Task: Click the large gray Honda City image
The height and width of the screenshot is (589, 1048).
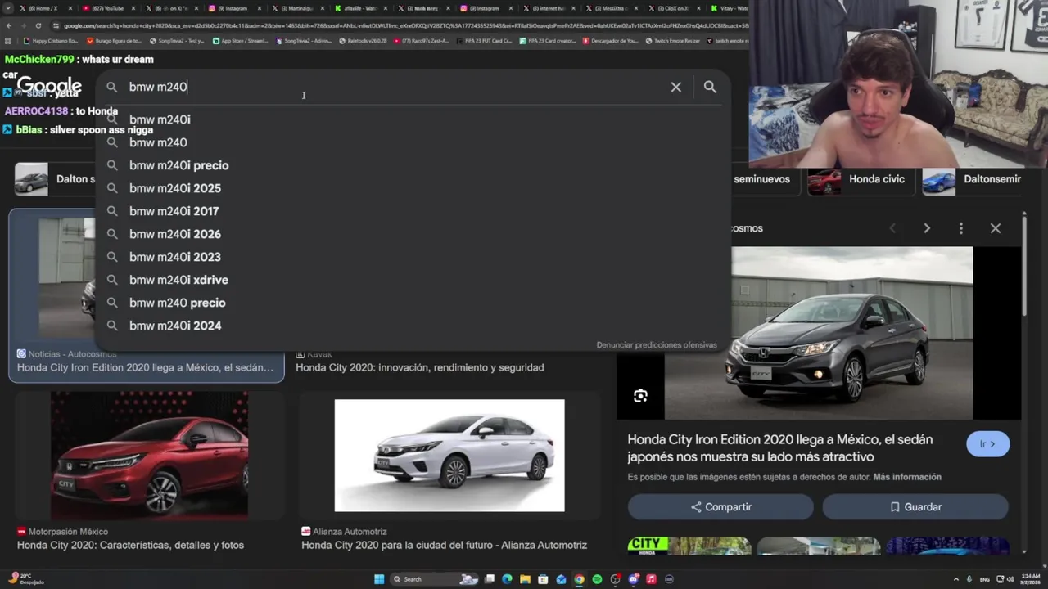Action: pyautogui.click(x=819, y=333)
